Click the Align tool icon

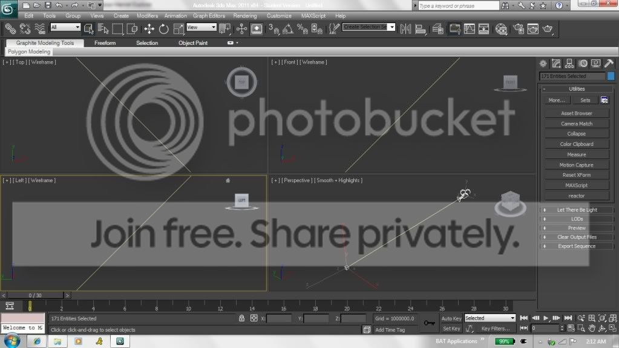tap(421, 29)
